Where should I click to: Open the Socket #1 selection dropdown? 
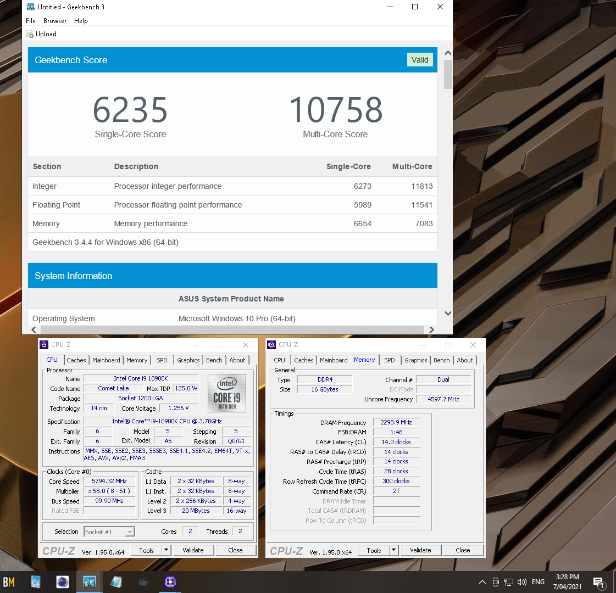(109, 532)
